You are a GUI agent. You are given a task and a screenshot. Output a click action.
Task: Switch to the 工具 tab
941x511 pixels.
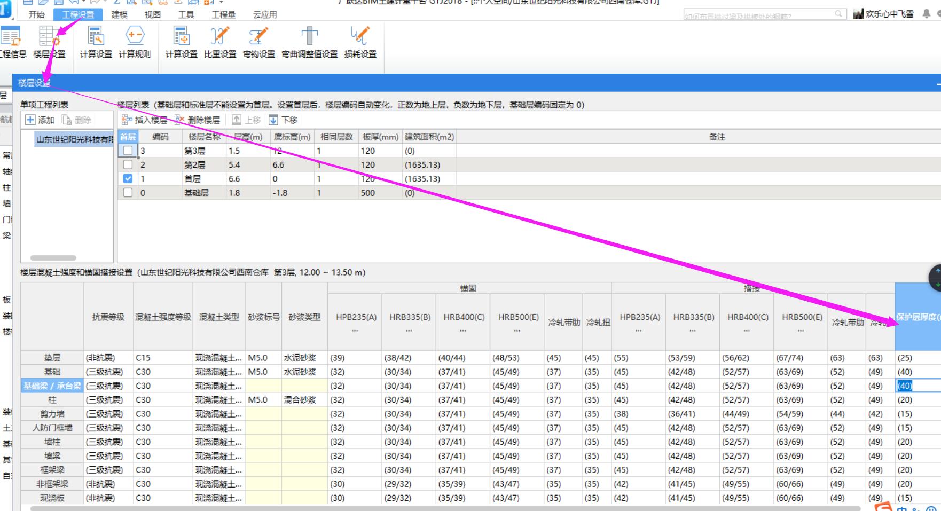pyautogui.click(x=186, y=14)
